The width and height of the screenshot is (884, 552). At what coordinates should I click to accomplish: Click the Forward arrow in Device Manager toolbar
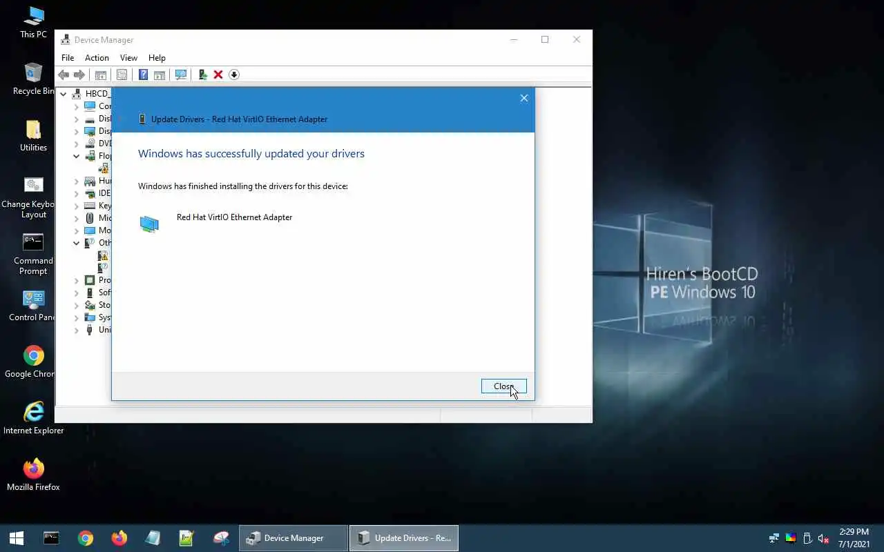(79, 75)
